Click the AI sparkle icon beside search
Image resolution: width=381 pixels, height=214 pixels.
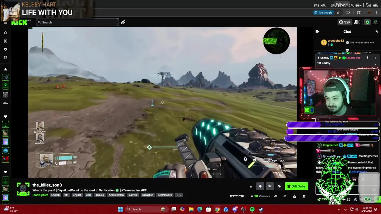coord(123,22)
